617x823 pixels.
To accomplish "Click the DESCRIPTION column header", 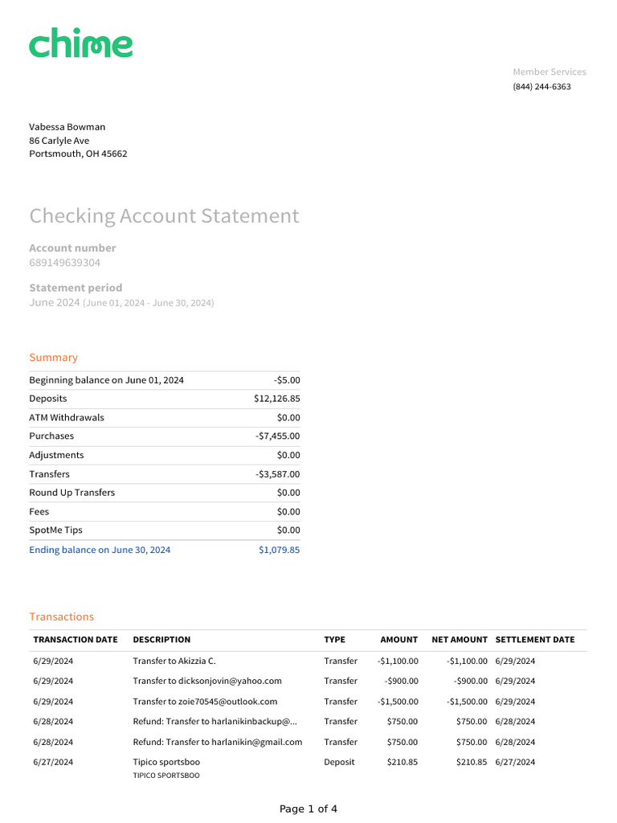I will point(161,641).
